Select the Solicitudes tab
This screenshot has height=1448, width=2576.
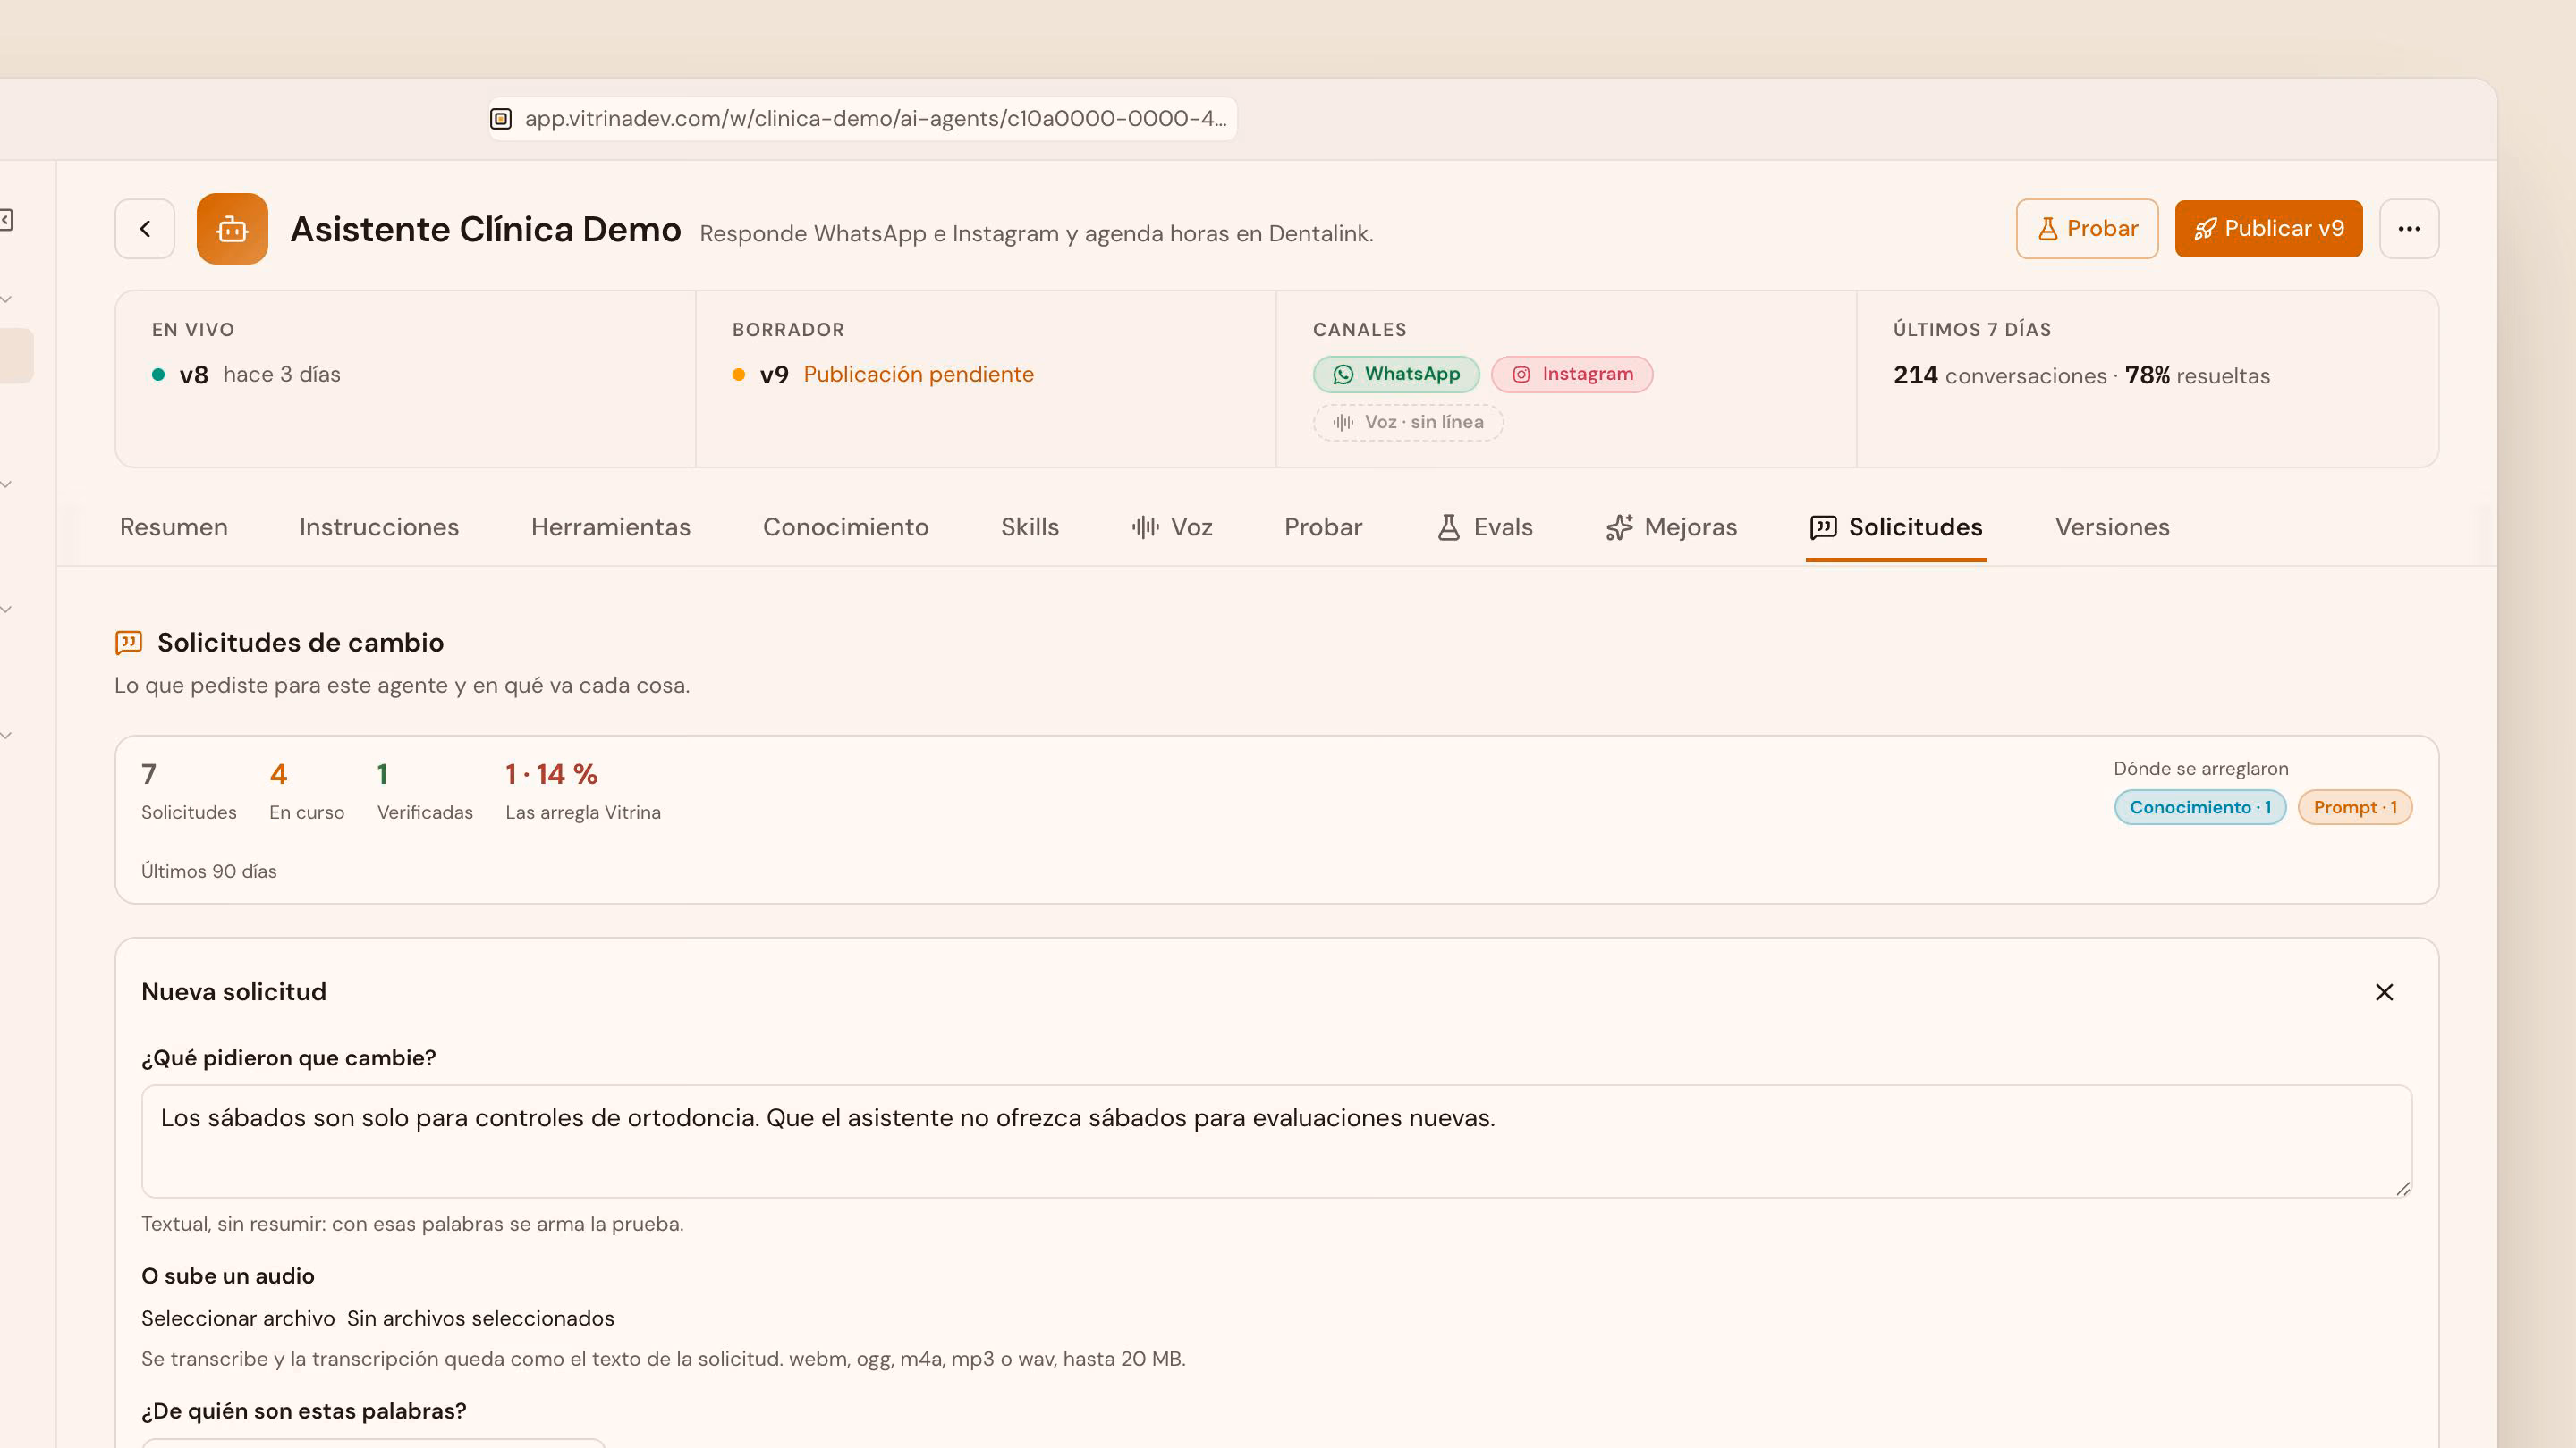1896,526
